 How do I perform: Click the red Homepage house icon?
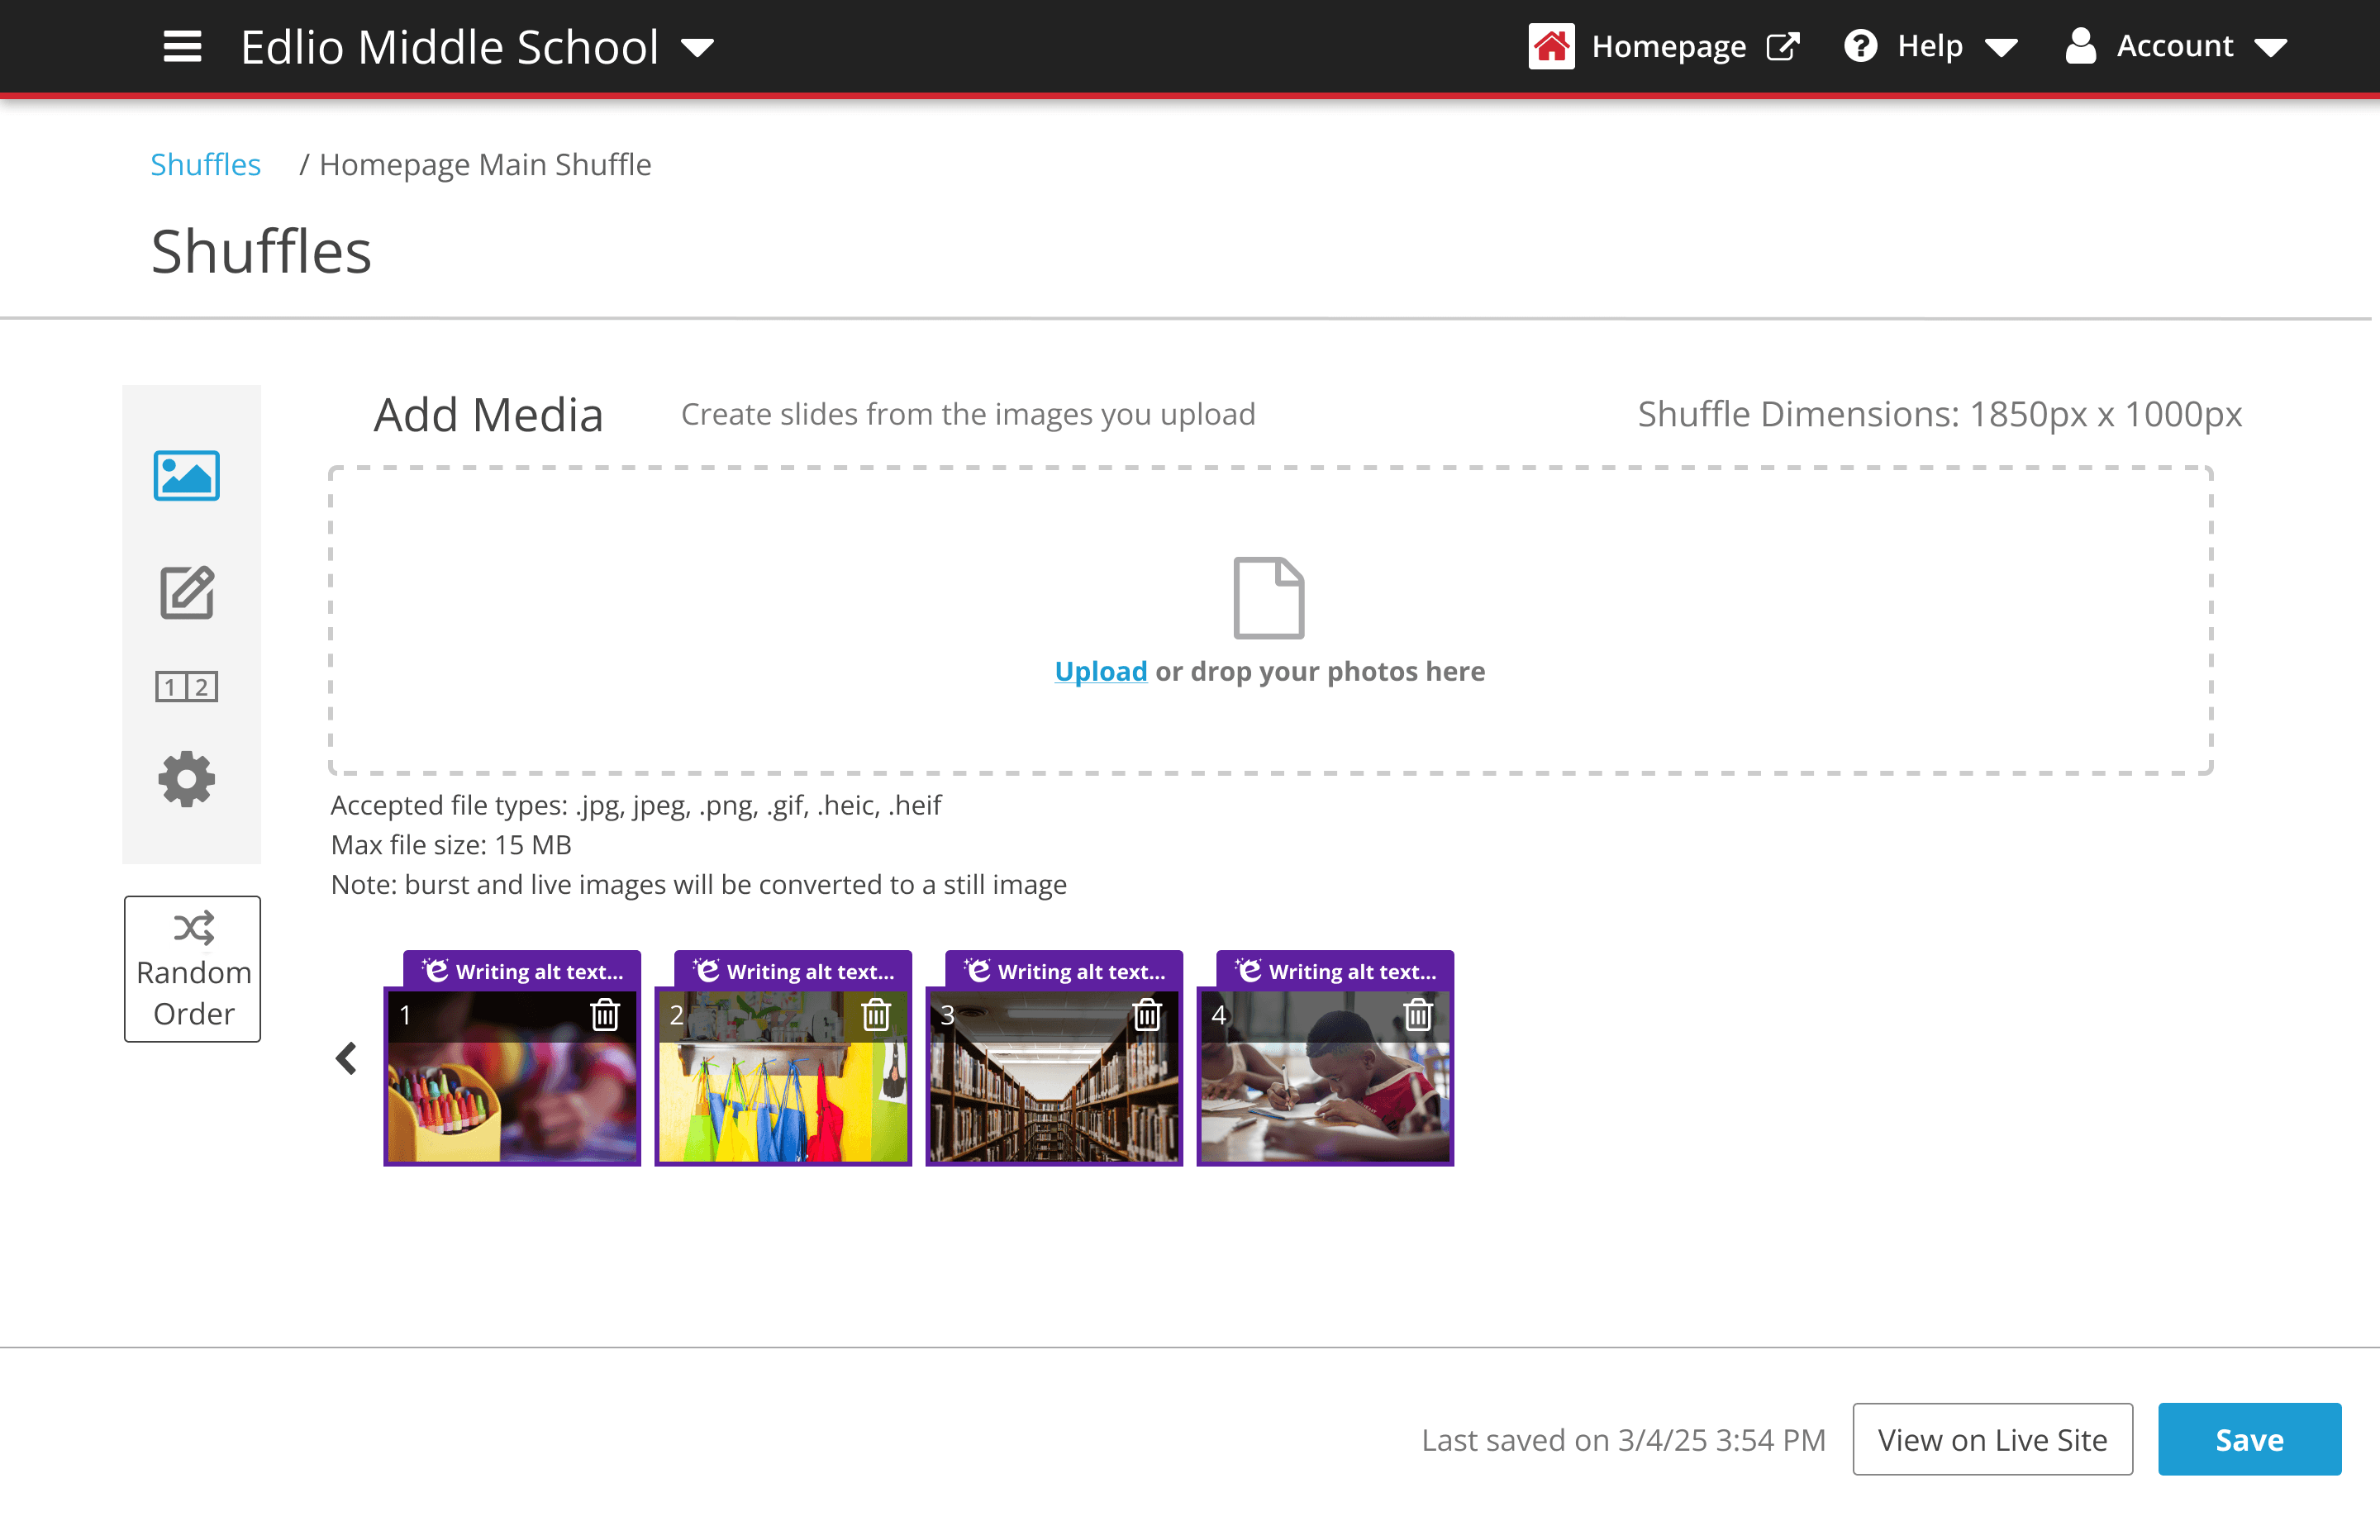click(1550, 46)
